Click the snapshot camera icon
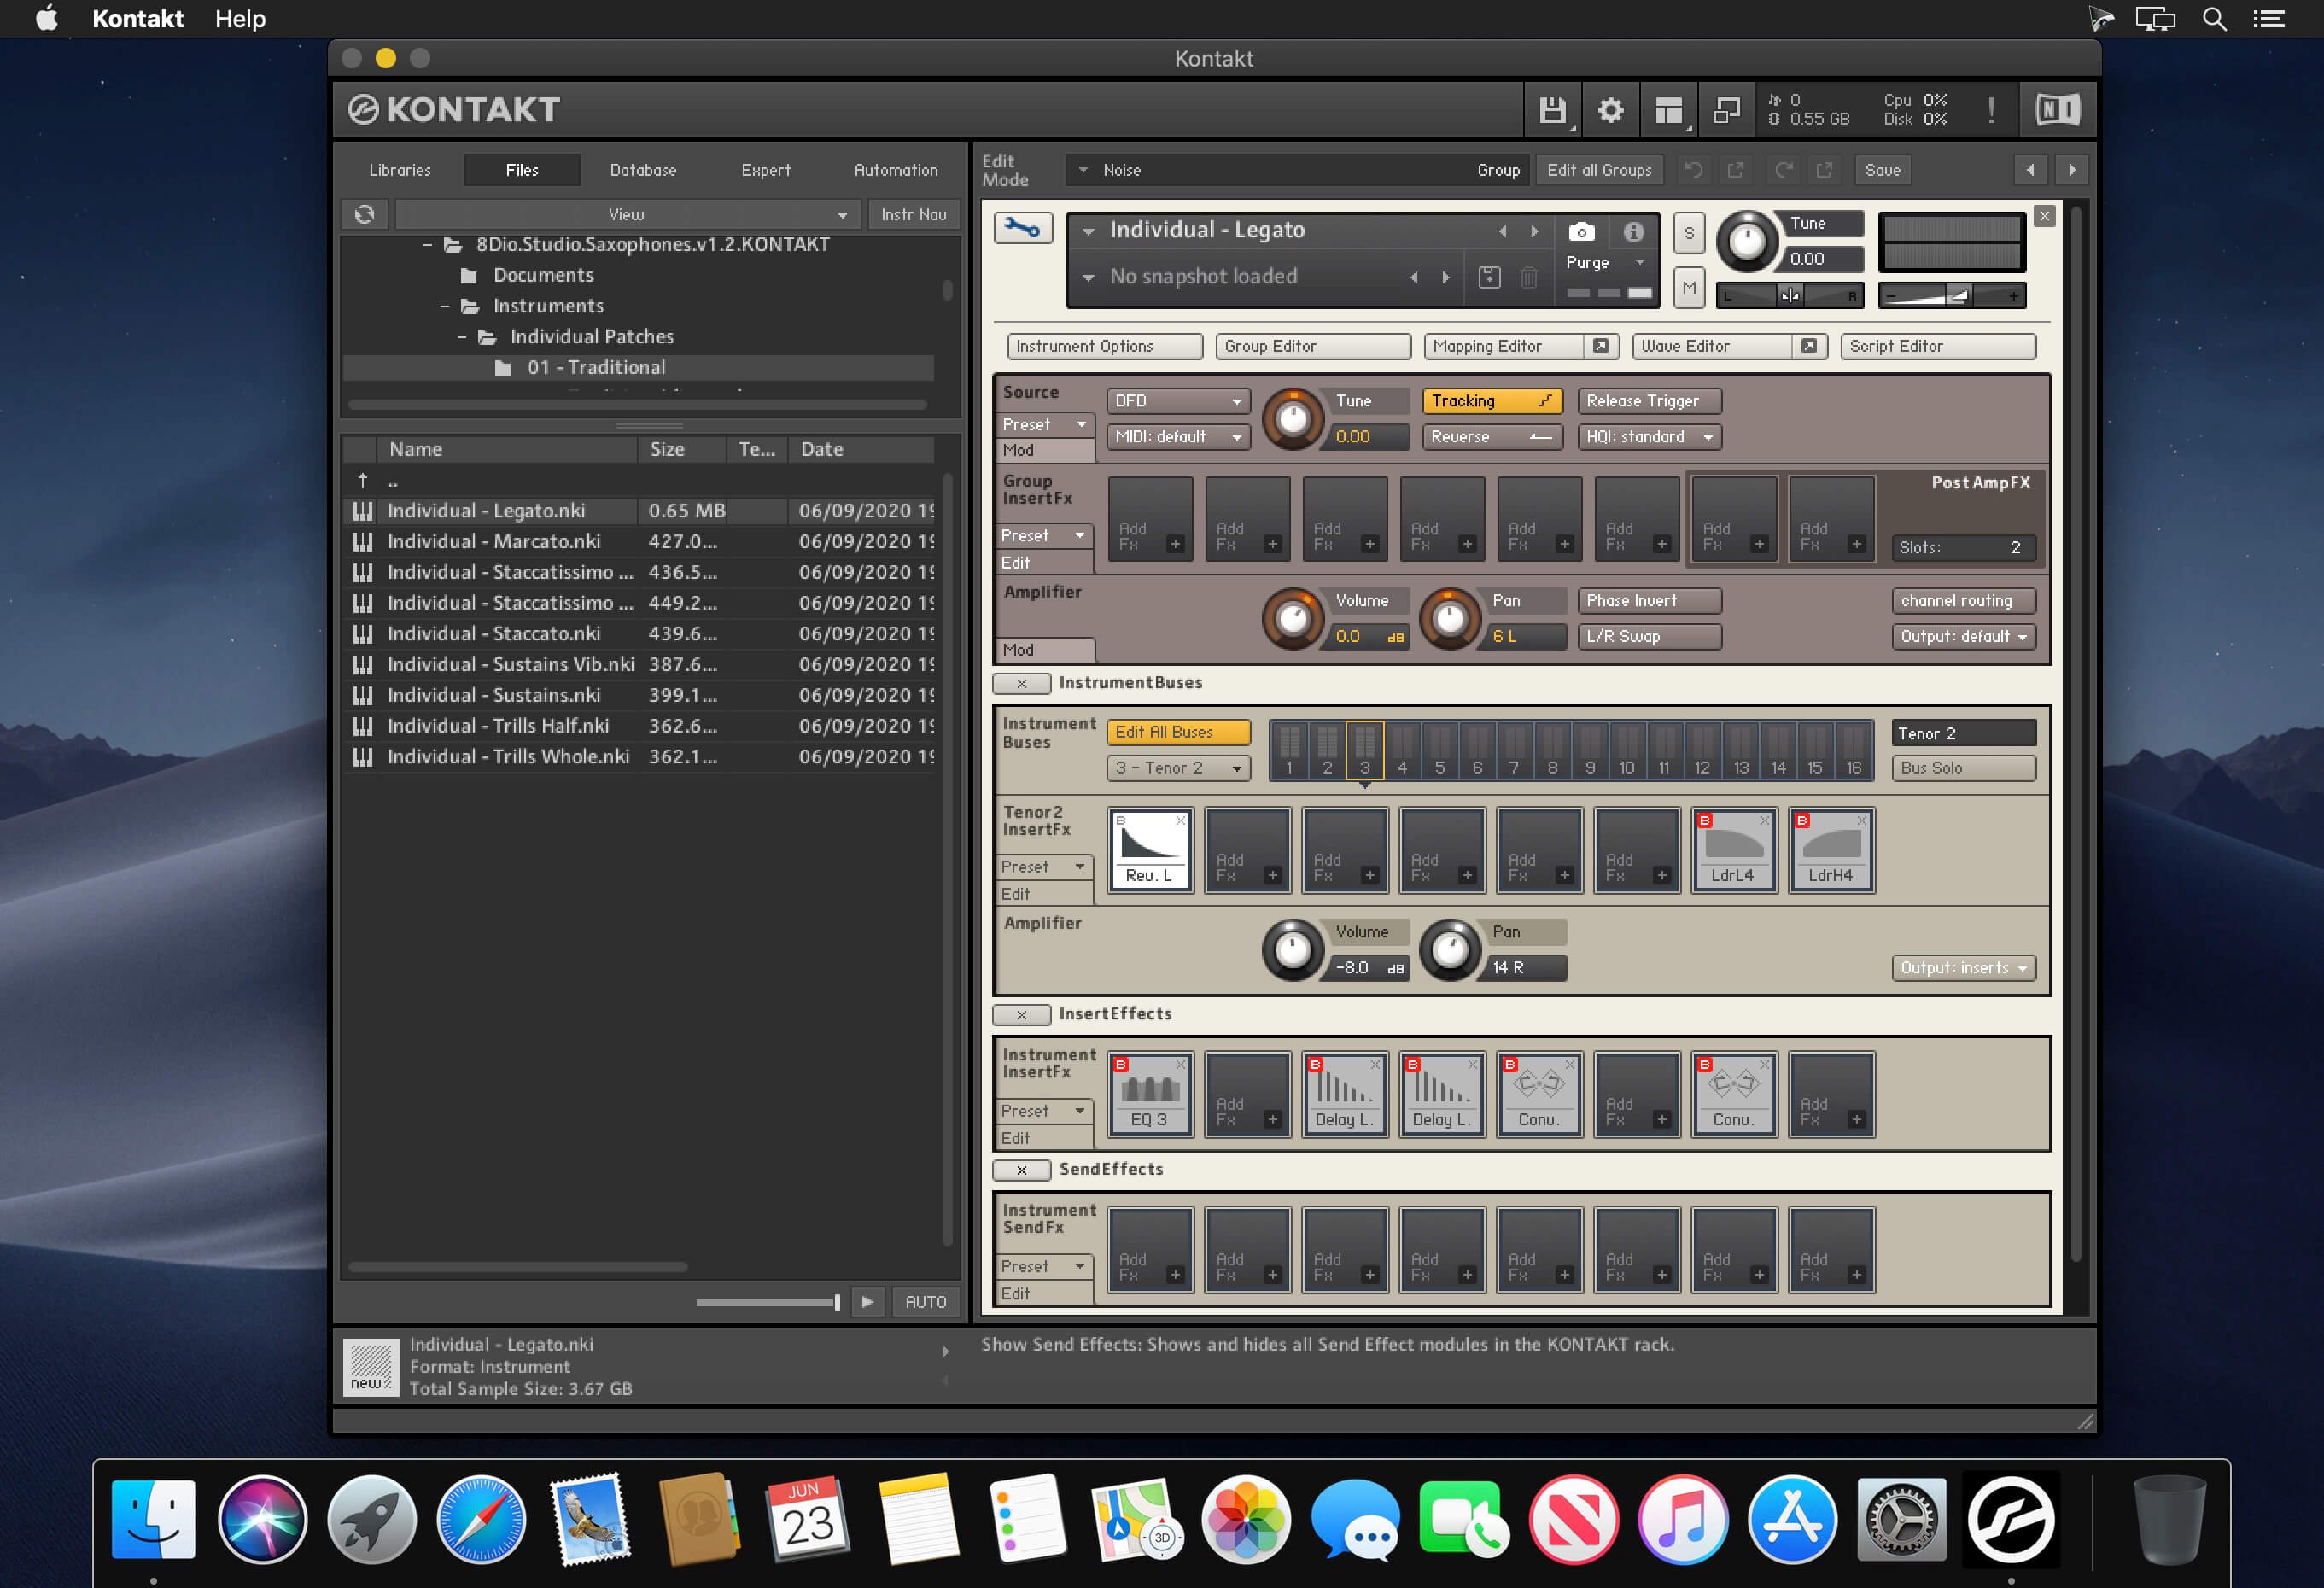 click(1581, 232)
